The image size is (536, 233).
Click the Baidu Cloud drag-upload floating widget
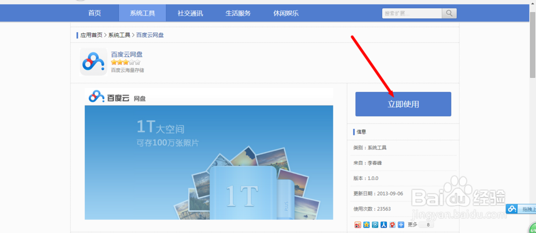coord(521,209)
